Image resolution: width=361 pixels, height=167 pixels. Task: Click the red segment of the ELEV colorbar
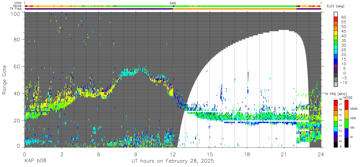pos(336,19)
